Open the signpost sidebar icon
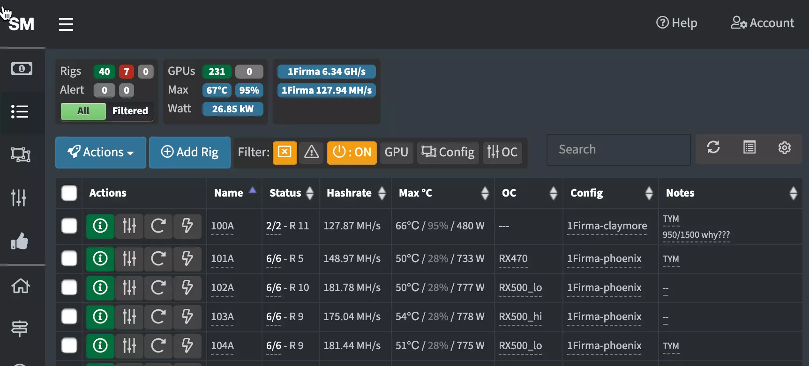This screenshot has width=809, height=366. (x=20, y=328)
